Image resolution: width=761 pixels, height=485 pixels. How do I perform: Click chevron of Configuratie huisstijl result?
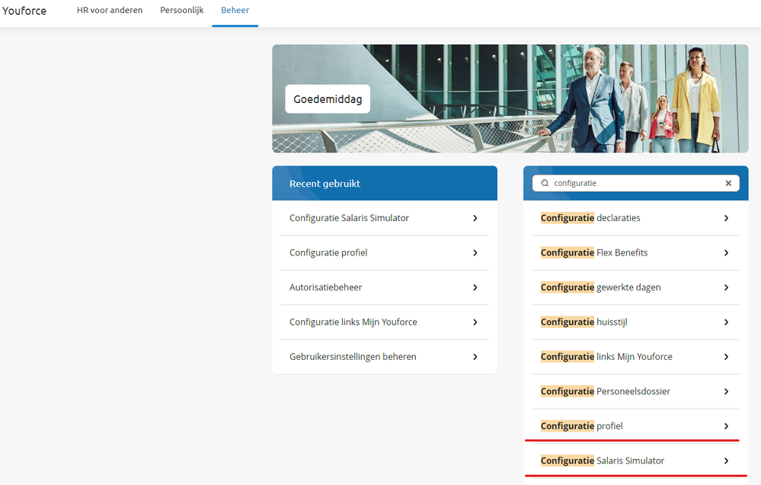pos(726,323)
